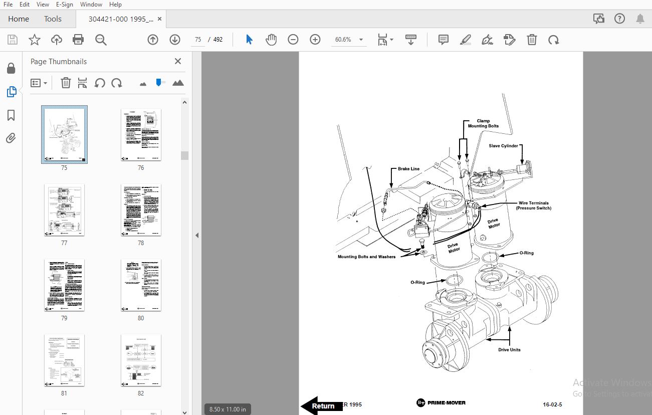Select page 75 thumbnail

[x=64, y=134]
